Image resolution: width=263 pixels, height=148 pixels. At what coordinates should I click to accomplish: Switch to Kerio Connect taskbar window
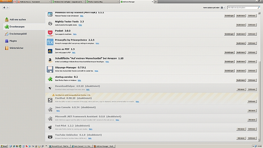[82, 146]
